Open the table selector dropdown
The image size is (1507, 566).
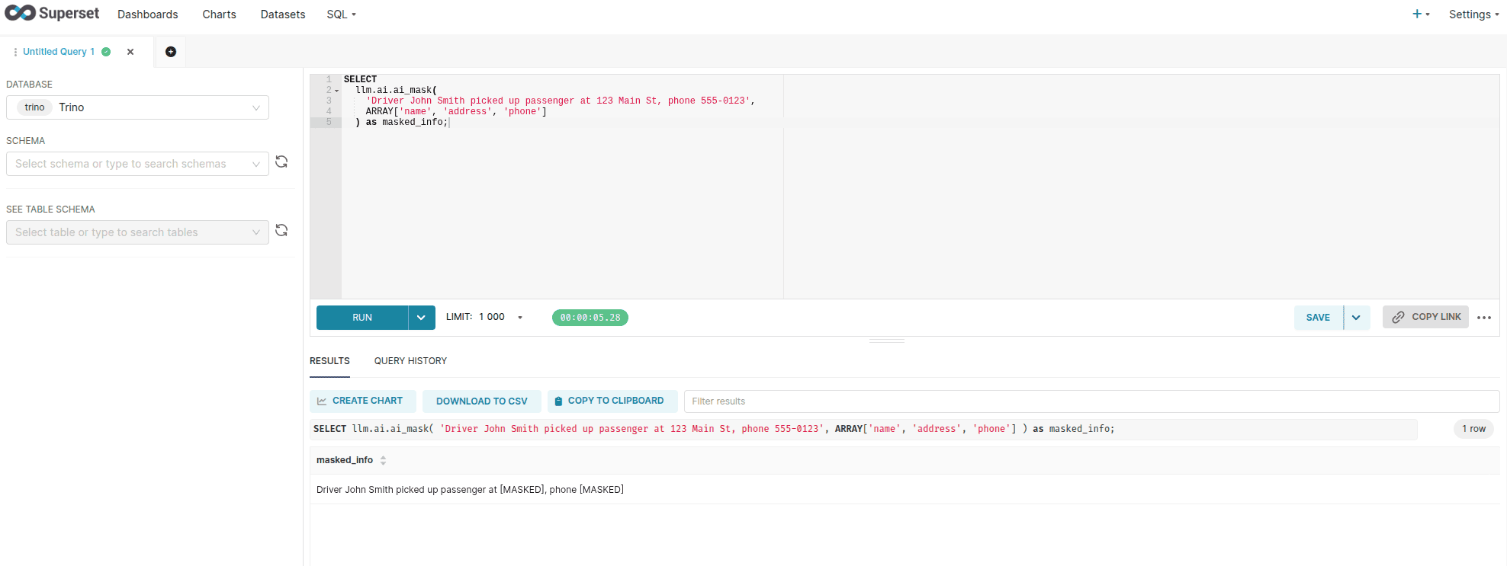(137, 232)
